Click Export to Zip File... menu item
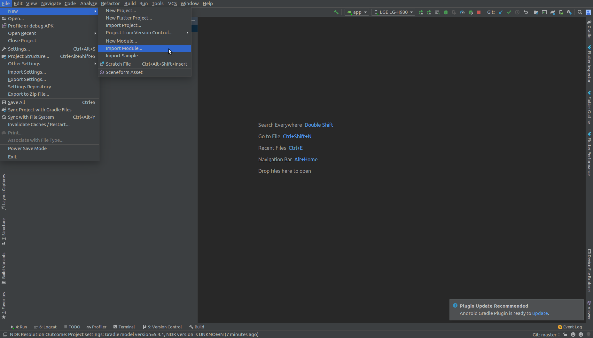This screenshot has width=593, height=338. click(x=50, y=94)
